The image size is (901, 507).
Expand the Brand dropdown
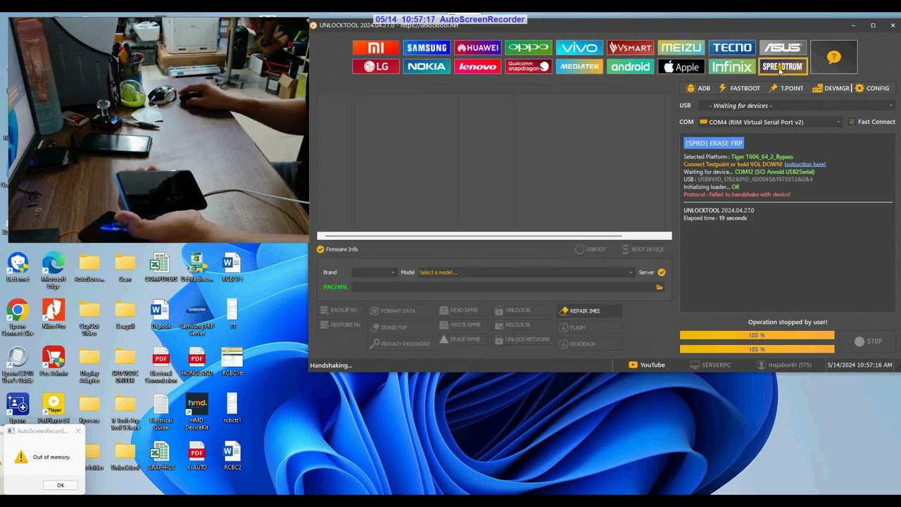(x=374, y=273)
